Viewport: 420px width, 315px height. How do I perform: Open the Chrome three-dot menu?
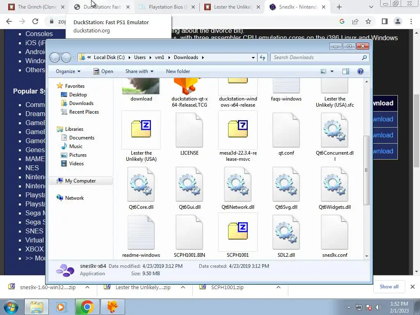click(x=411, y=21)
